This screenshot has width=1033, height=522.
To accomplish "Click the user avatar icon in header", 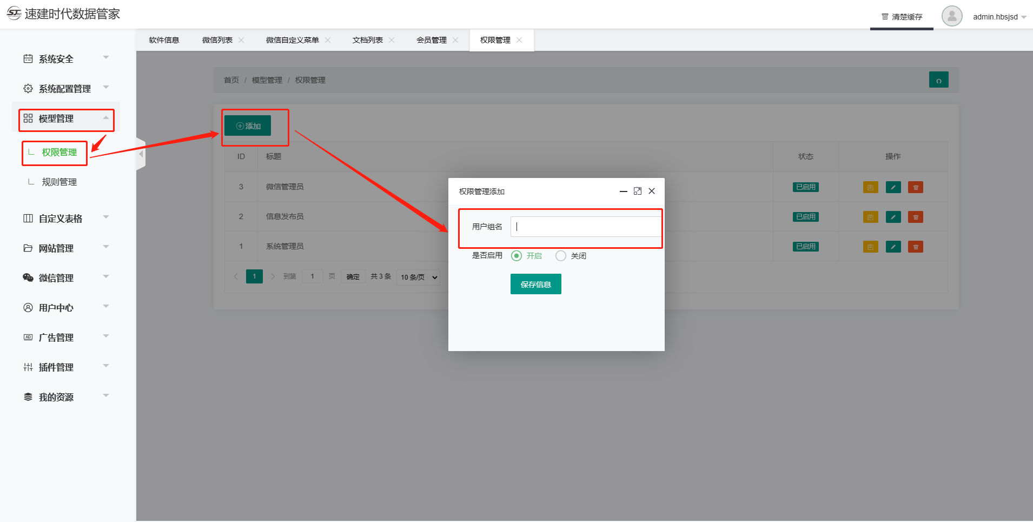I will coord(952,16).
